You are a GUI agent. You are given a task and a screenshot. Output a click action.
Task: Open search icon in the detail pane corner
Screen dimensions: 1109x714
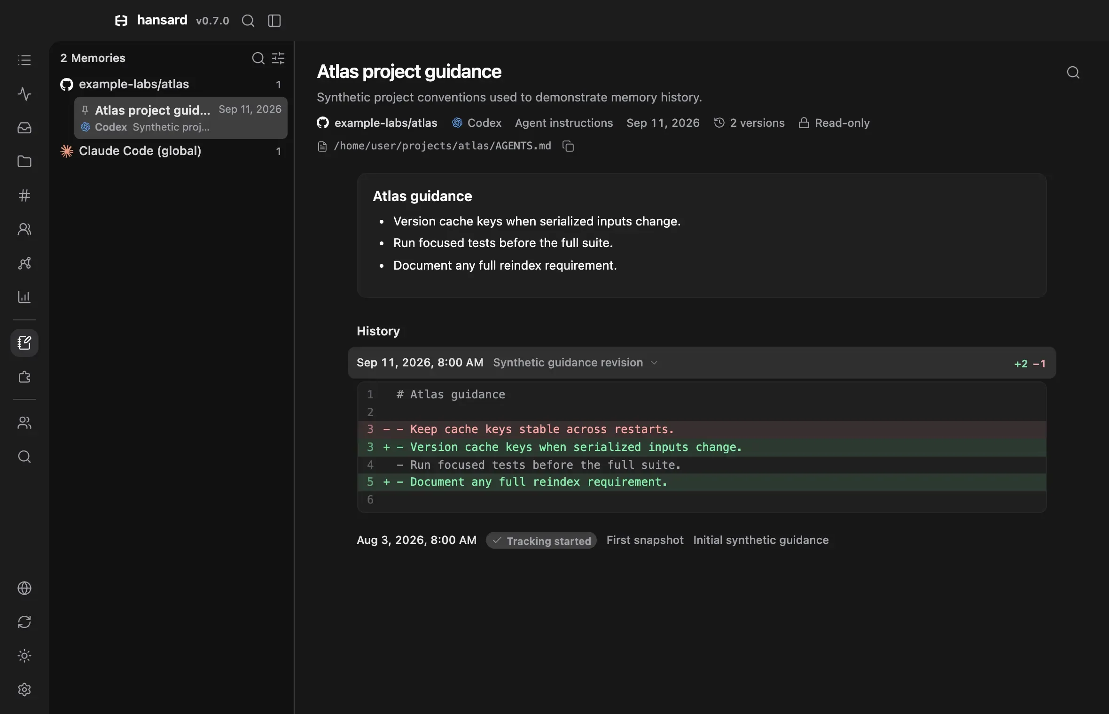[1073, 72]
